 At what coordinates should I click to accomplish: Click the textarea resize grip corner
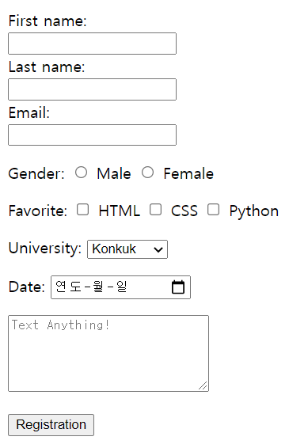[203, 385]
